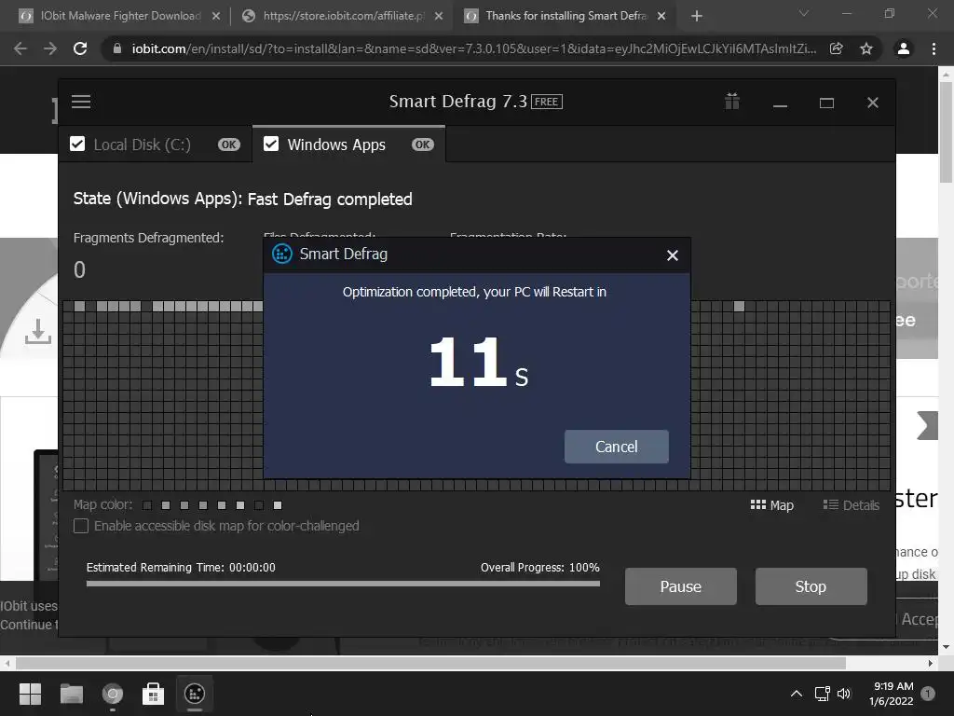Go back in the browser
The width and height of the screenshot is (954, 716).
[x=20, y=48]
